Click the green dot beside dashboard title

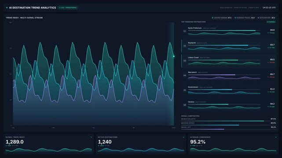(x=7, y=8)
